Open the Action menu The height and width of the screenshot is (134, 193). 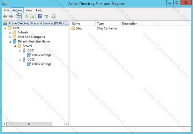pyautogui.click(x=17, y=10)
